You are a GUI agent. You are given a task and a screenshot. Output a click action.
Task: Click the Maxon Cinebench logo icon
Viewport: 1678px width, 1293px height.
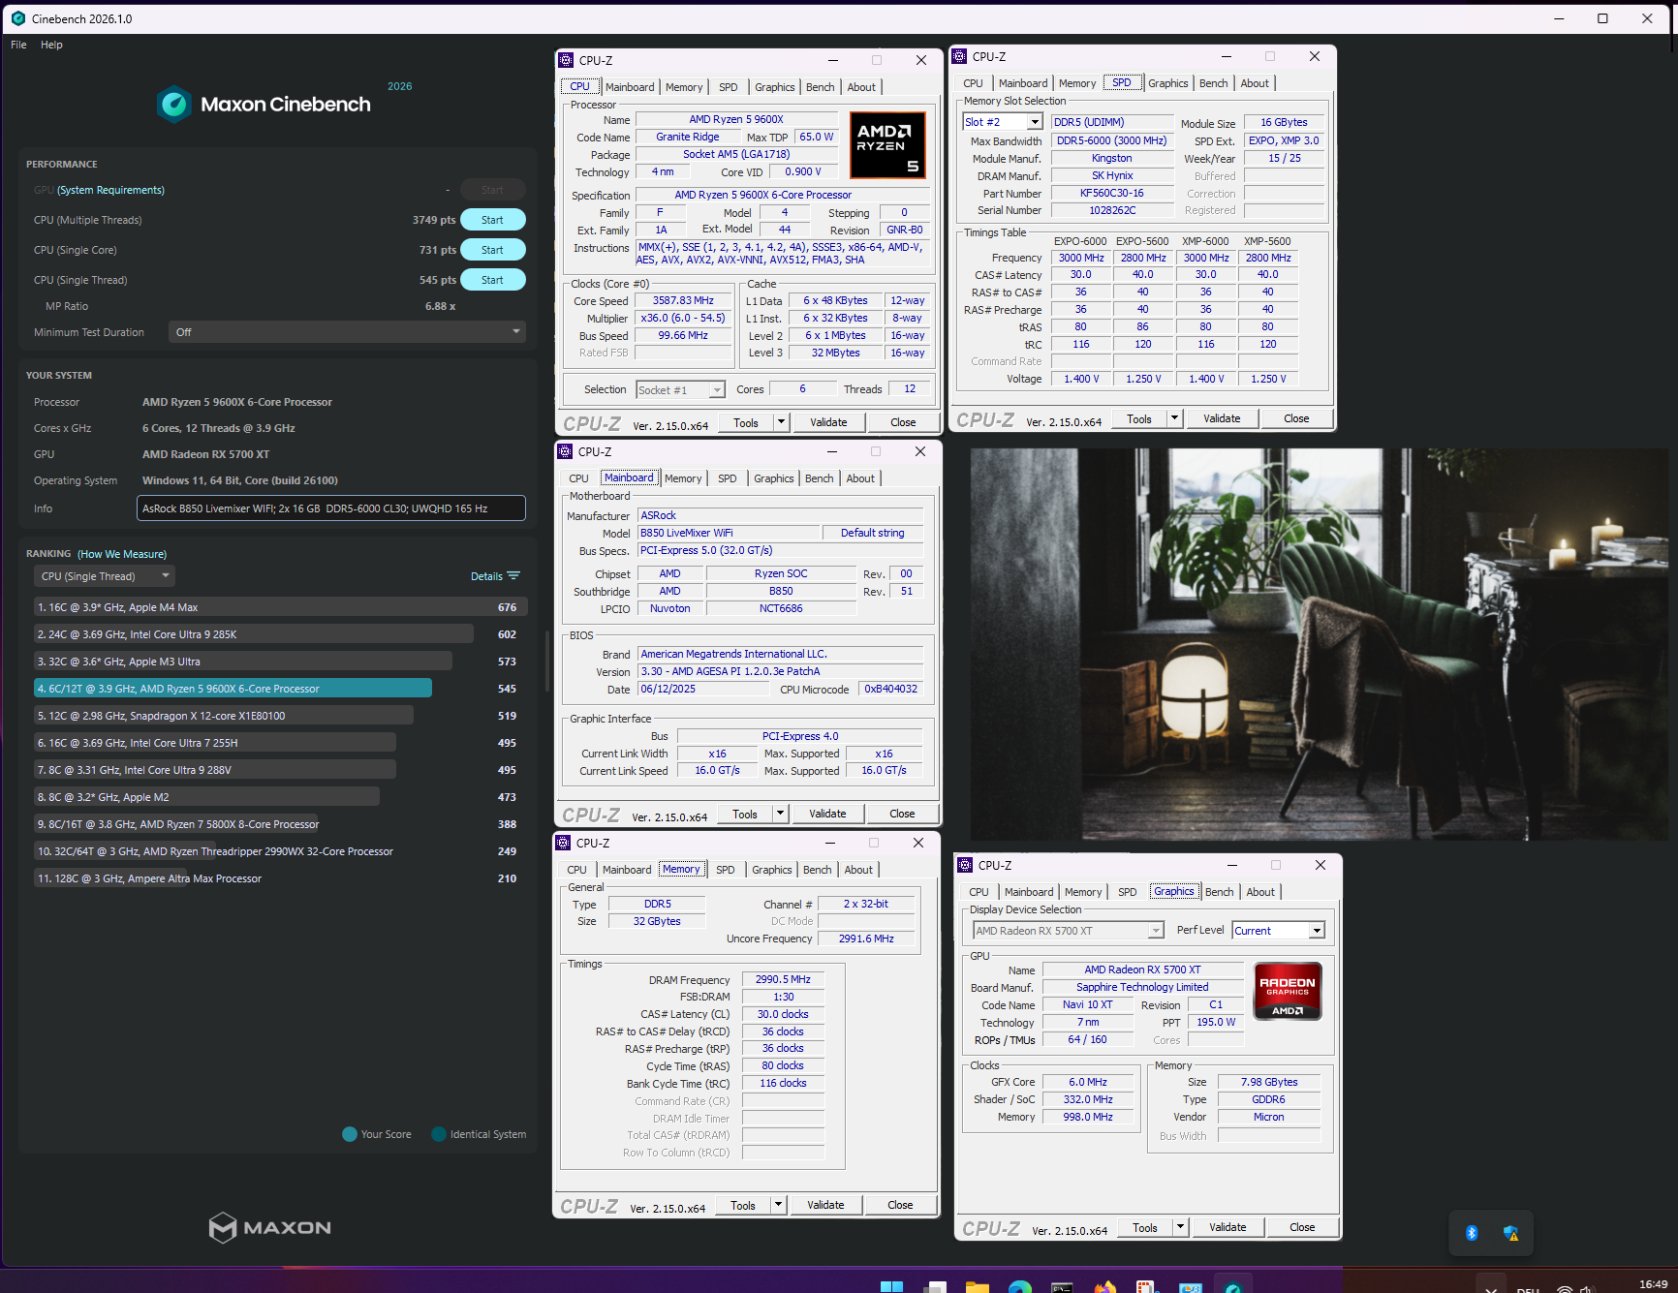pos(174,105)
